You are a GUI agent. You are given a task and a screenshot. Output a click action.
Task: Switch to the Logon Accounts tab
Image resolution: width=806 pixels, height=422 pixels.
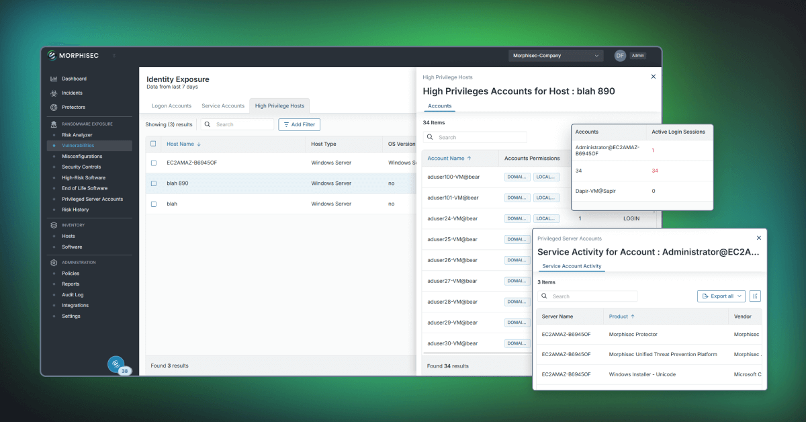(171, 106)
